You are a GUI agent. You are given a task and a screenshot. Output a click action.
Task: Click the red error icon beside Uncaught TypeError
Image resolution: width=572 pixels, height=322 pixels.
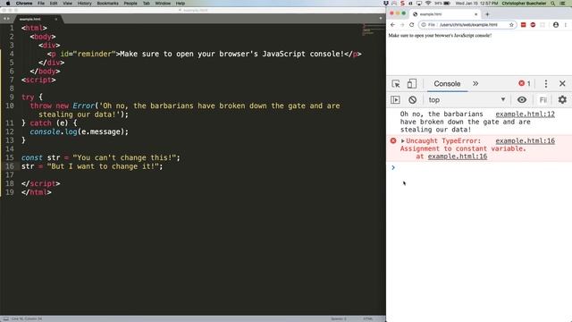pos(393,140)
